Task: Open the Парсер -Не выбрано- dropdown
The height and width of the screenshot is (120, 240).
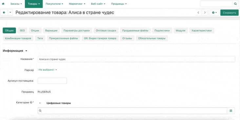Action: click(47, 70)
